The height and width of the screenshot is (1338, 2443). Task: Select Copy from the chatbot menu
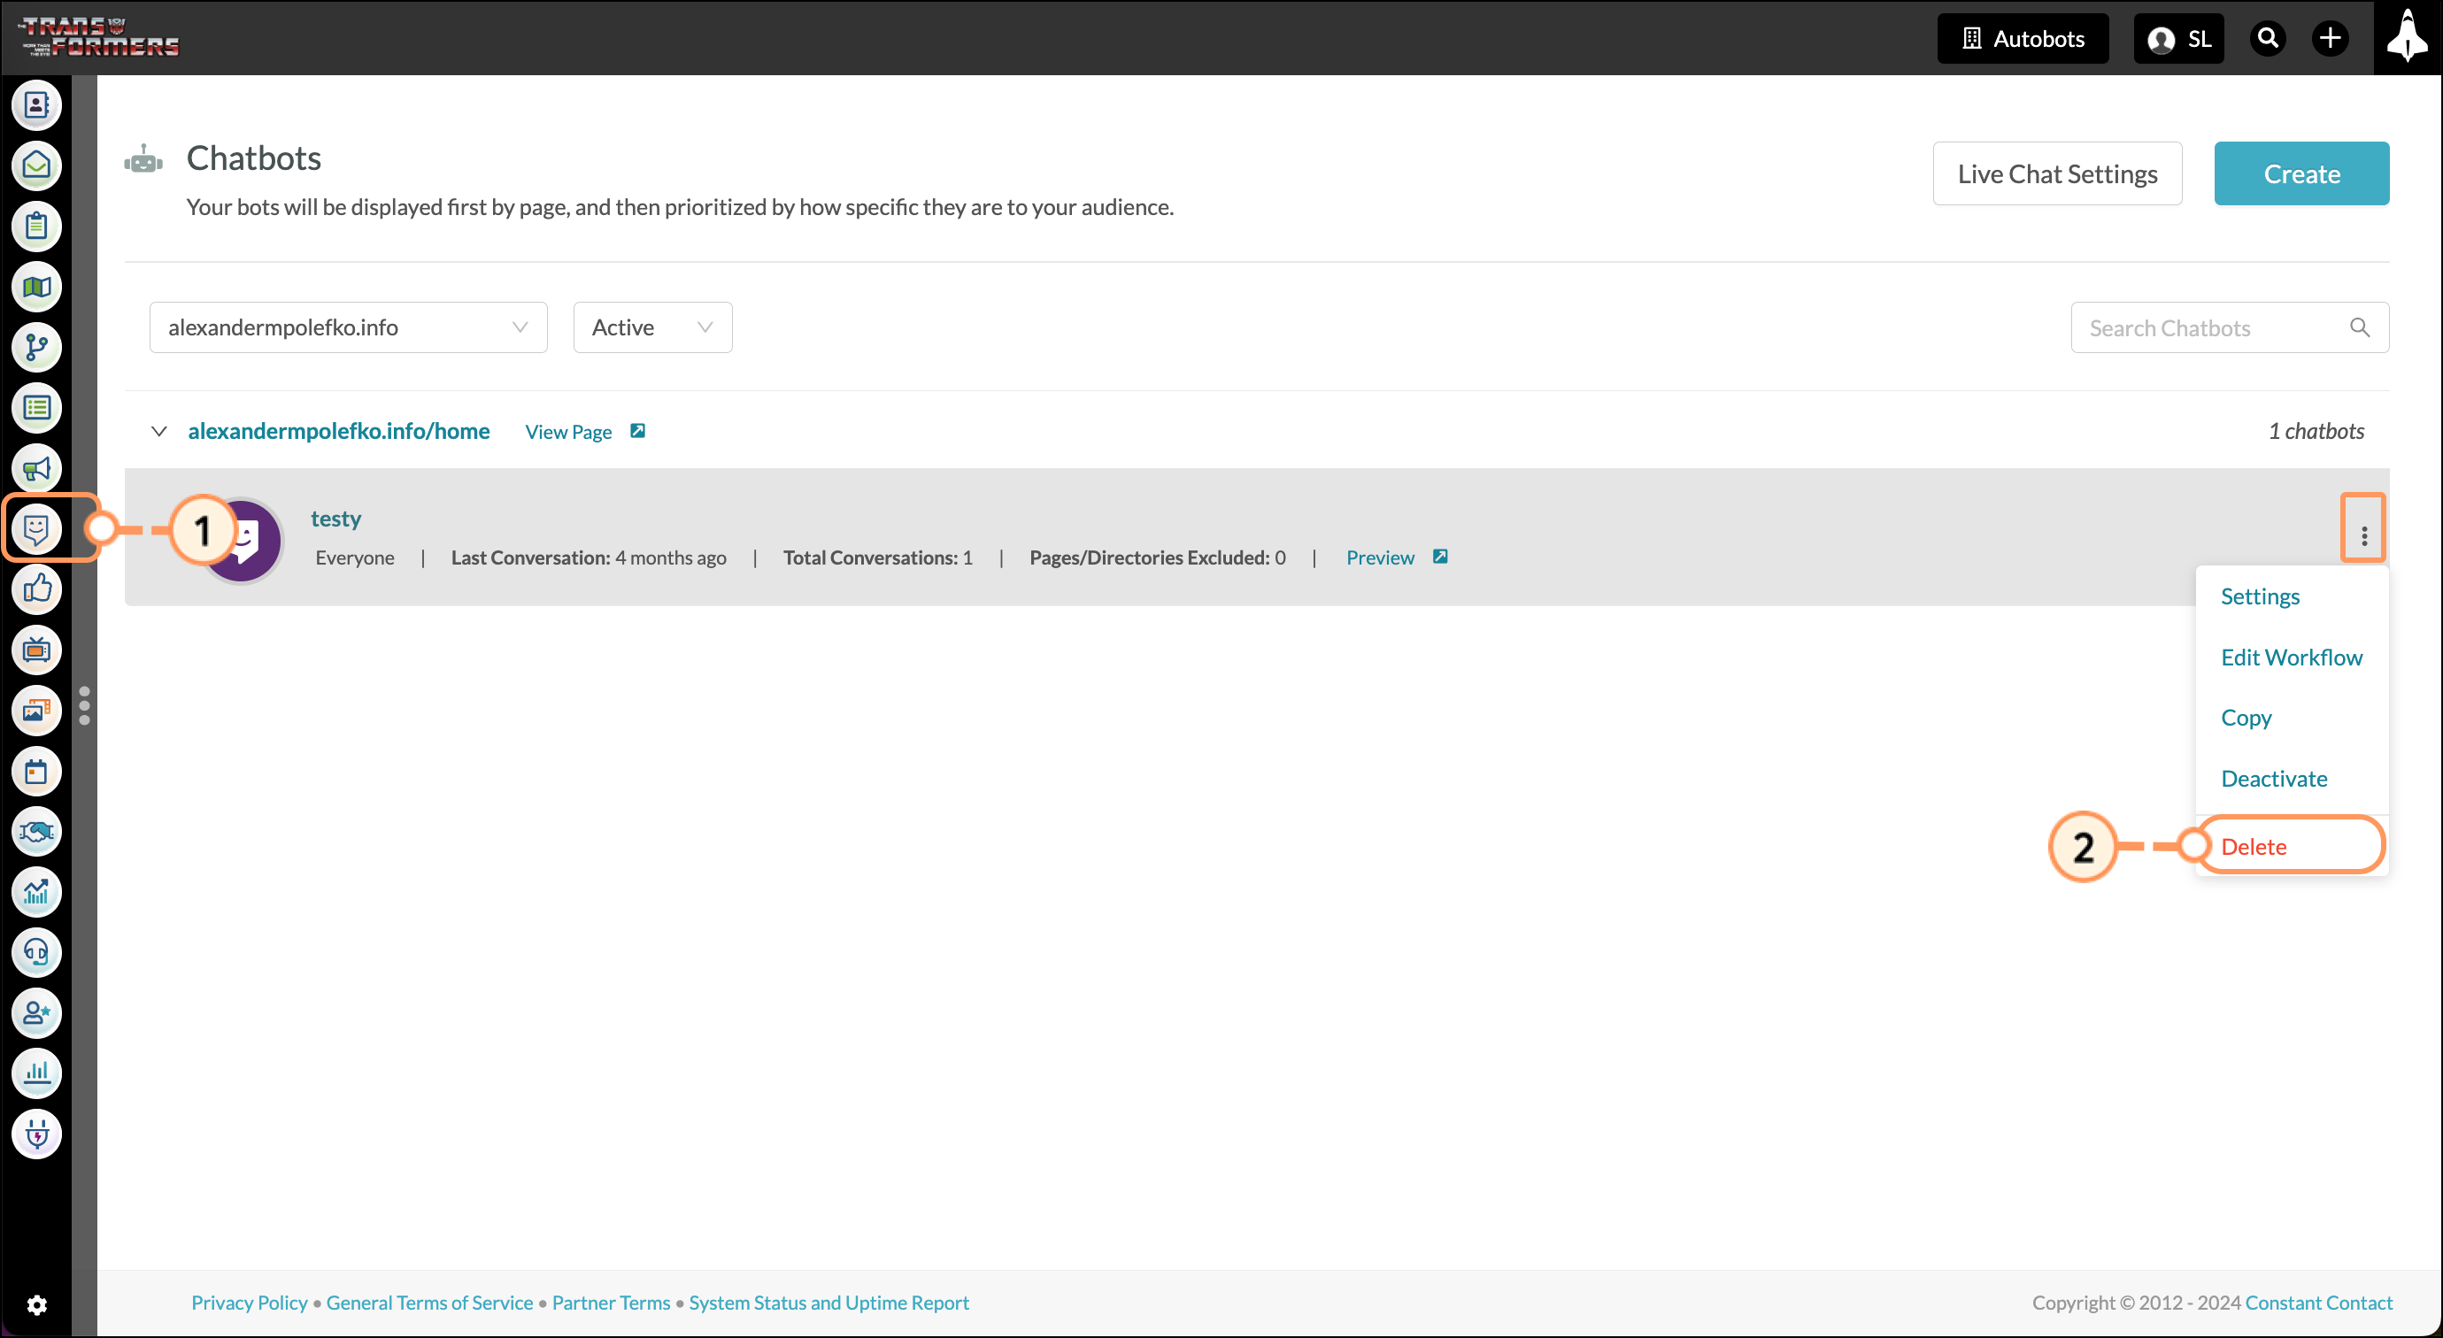[2246, 718]
